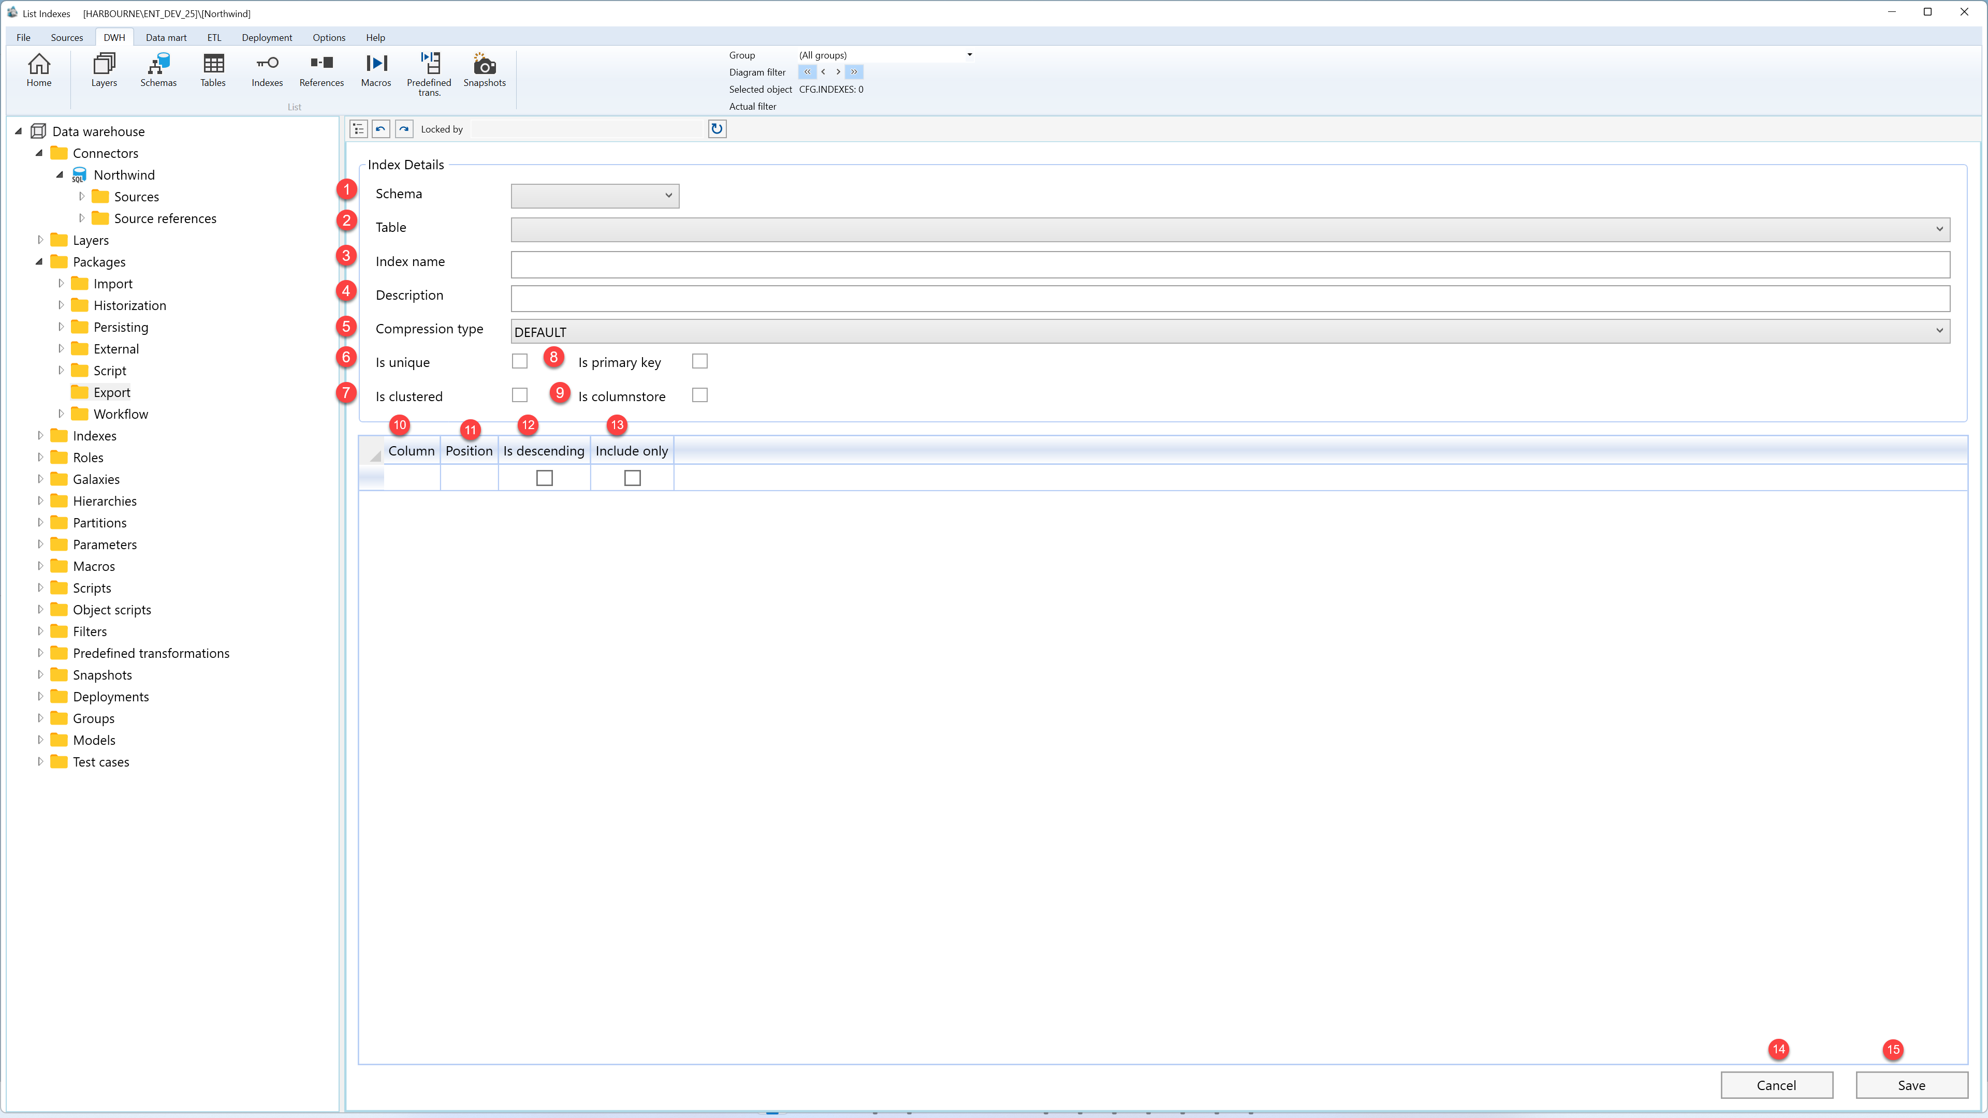
Task: Enable the Is primary key checkbox
Action: pos(699,361)
